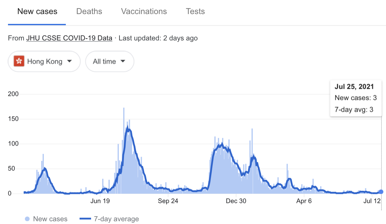Open the Vaccinations tab
Image resolution: width=386 pixels, height=224 pixels.
coord(144,11)
